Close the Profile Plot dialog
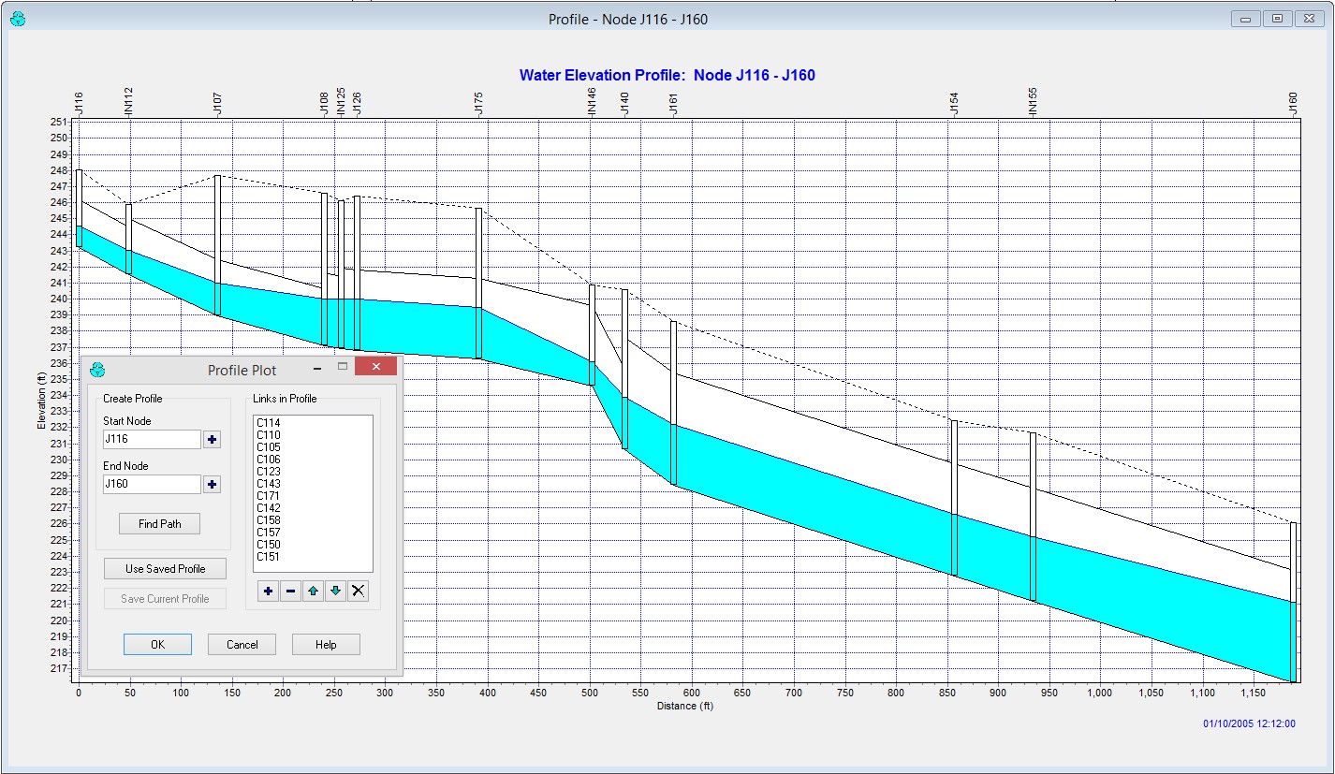The image size is (1335, 774). (376, 367)
